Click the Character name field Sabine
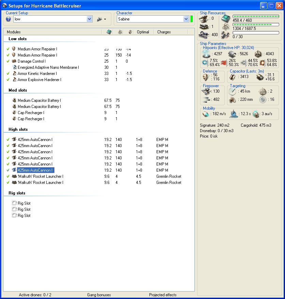Viewport: 285px width, 299px height. [150, 19]
